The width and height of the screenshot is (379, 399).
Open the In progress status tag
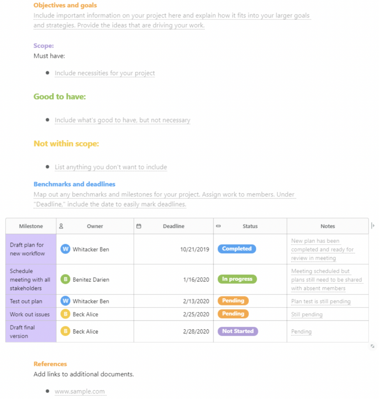237,279
